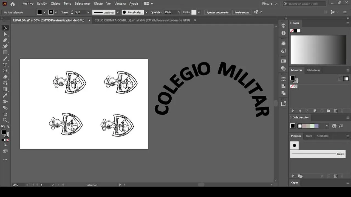Open the Asset Export panel icon
Viewport: 351px width, 197px height.
point(284,104)
